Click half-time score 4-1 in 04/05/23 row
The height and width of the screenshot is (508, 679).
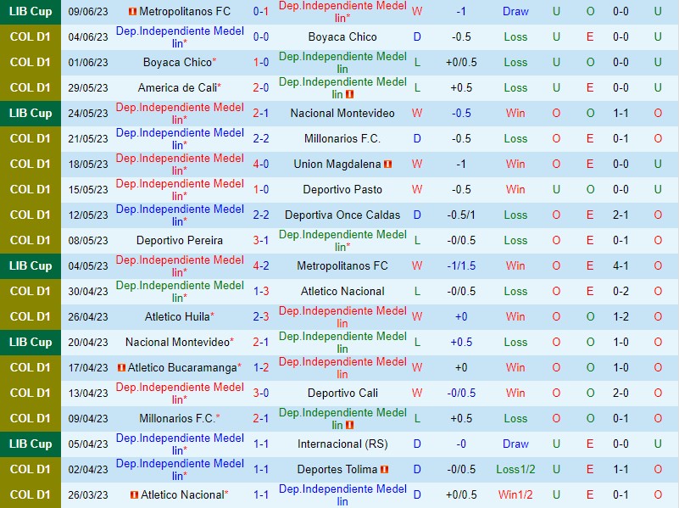pyautogui.click(x=621, y=266)
